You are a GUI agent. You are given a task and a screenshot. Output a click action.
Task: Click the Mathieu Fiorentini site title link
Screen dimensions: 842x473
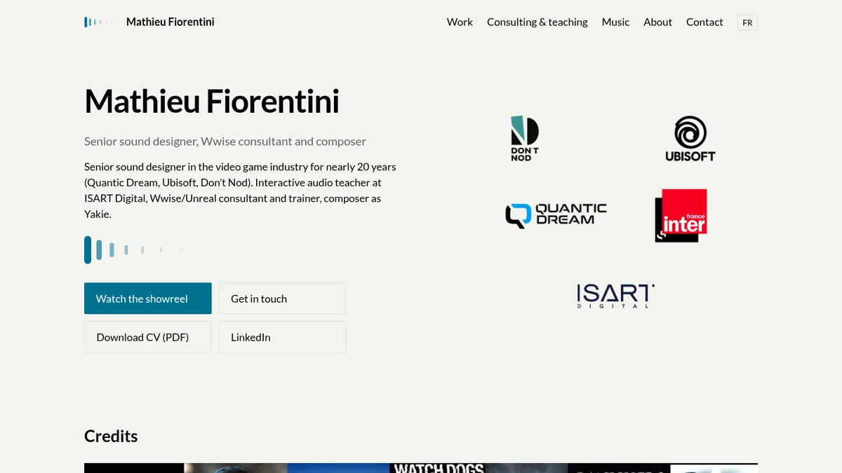171,22
